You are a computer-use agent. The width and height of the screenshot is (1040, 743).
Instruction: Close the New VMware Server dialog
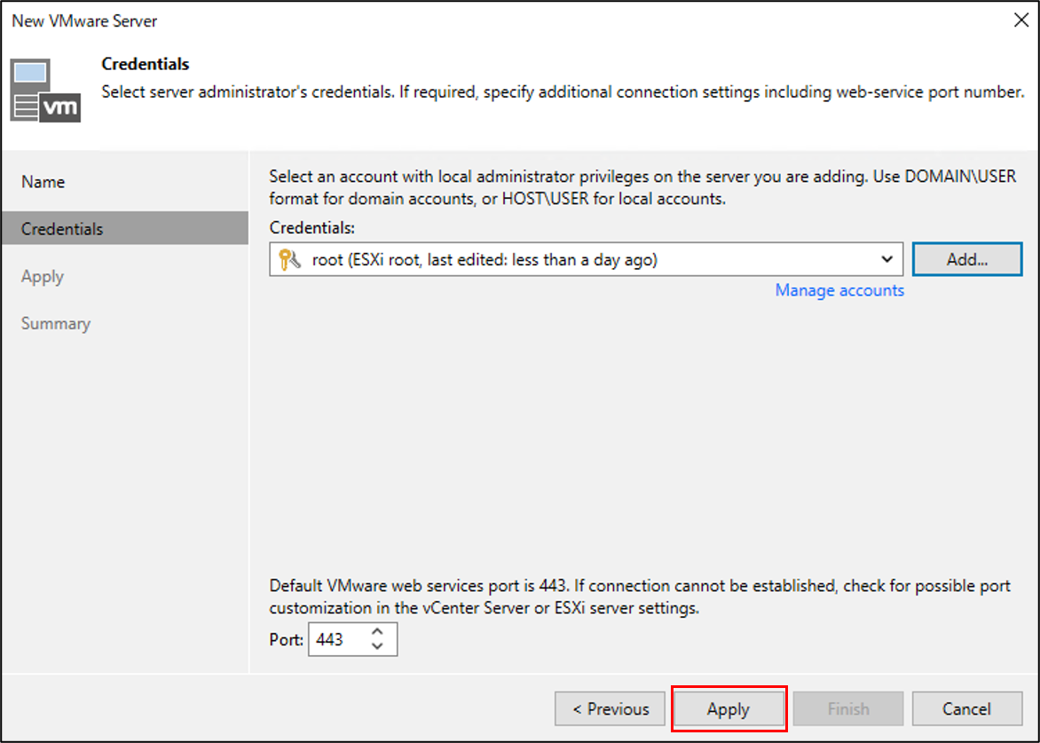[x=1021, y=20]
